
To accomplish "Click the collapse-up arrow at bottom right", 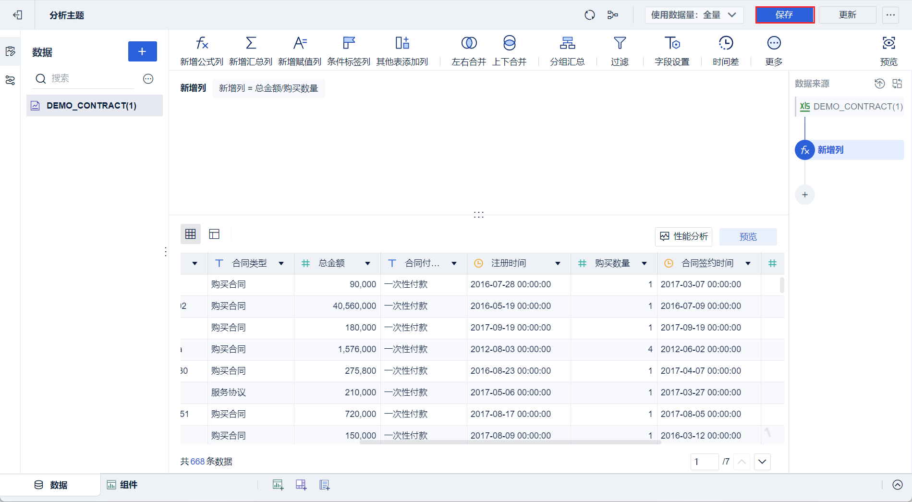I will tap(898, 485).
